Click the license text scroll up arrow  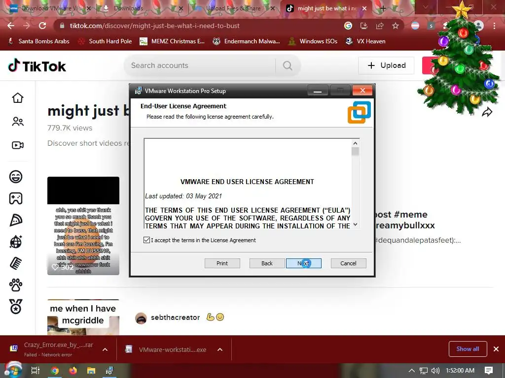click(355, 143)
